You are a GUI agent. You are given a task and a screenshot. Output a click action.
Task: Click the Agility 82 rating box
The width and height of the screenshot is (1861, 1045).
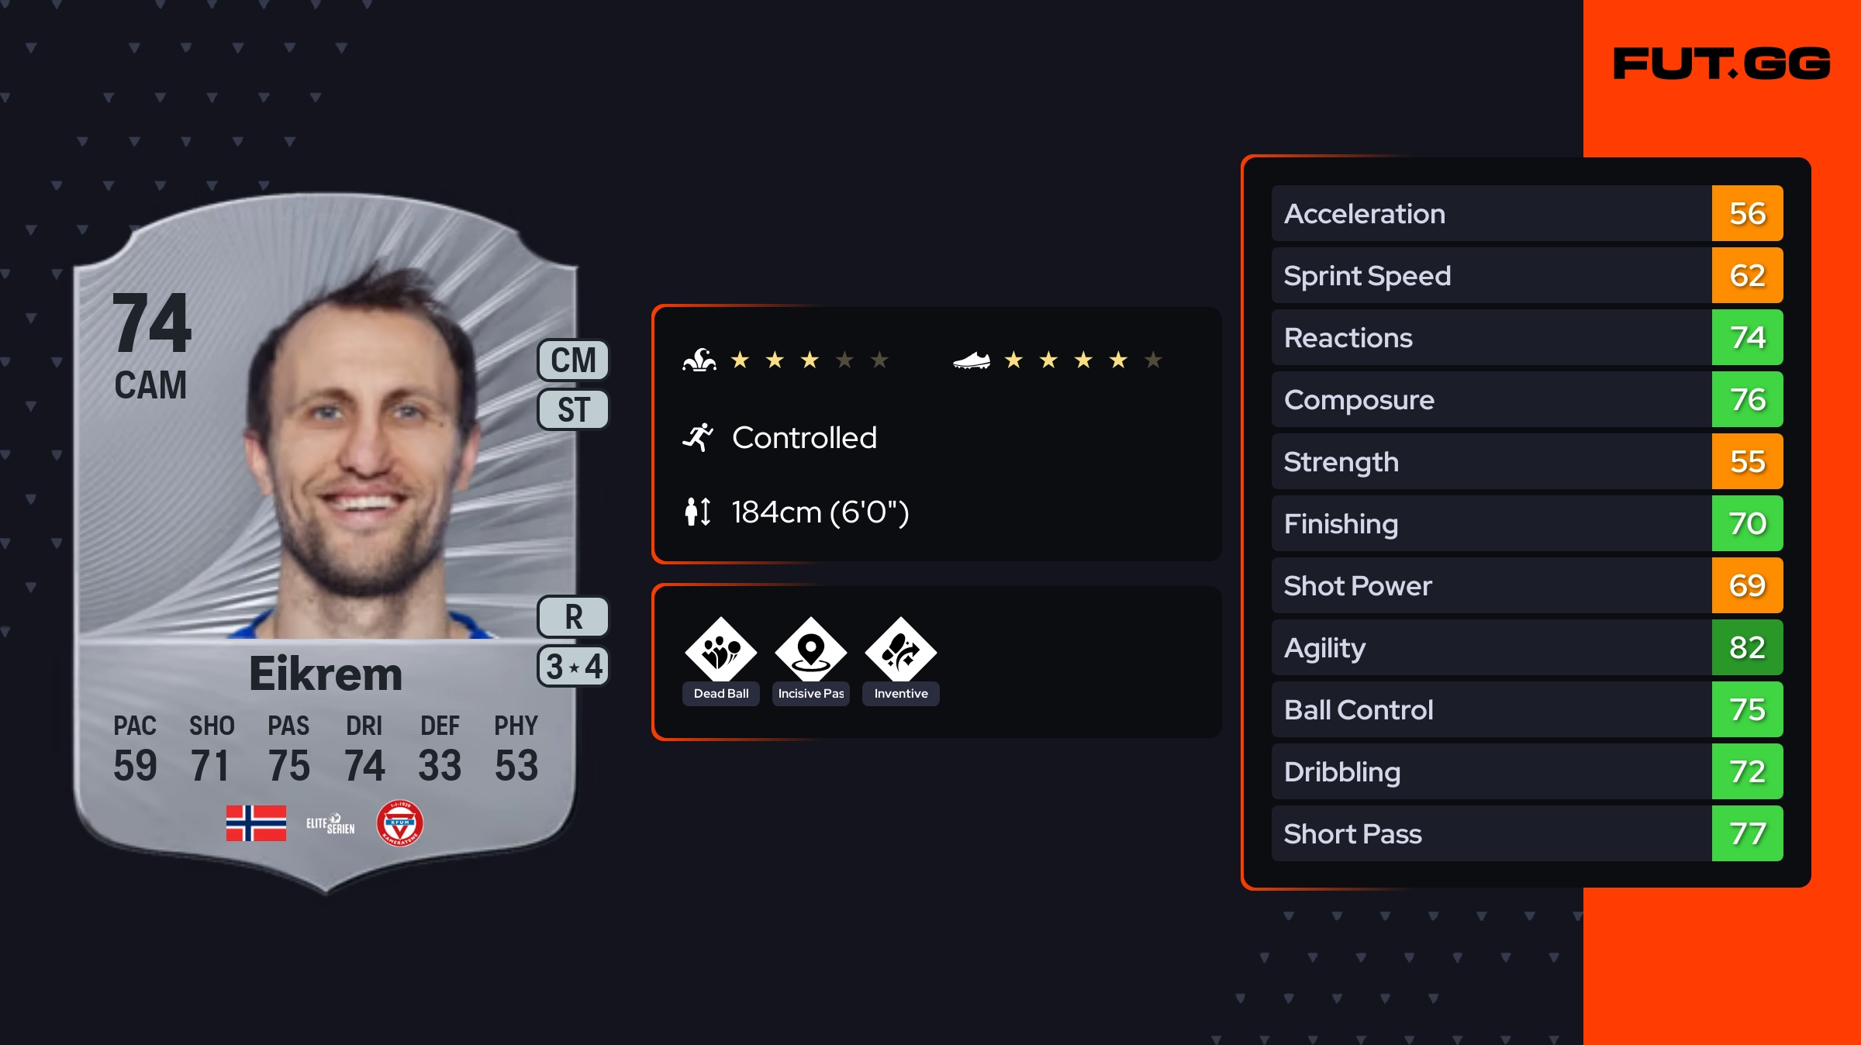point(1747,647)
